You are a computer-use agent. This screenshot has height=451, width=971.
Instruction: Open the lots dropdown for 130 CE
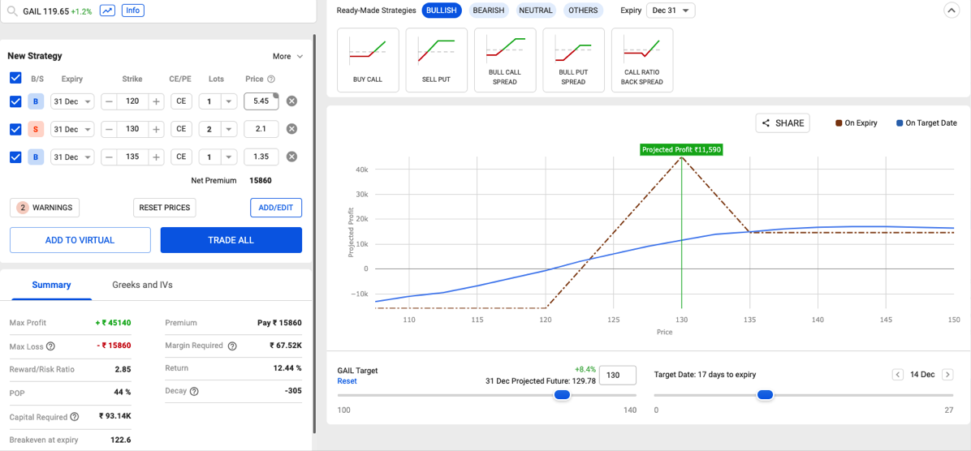(x=229, y=129)
